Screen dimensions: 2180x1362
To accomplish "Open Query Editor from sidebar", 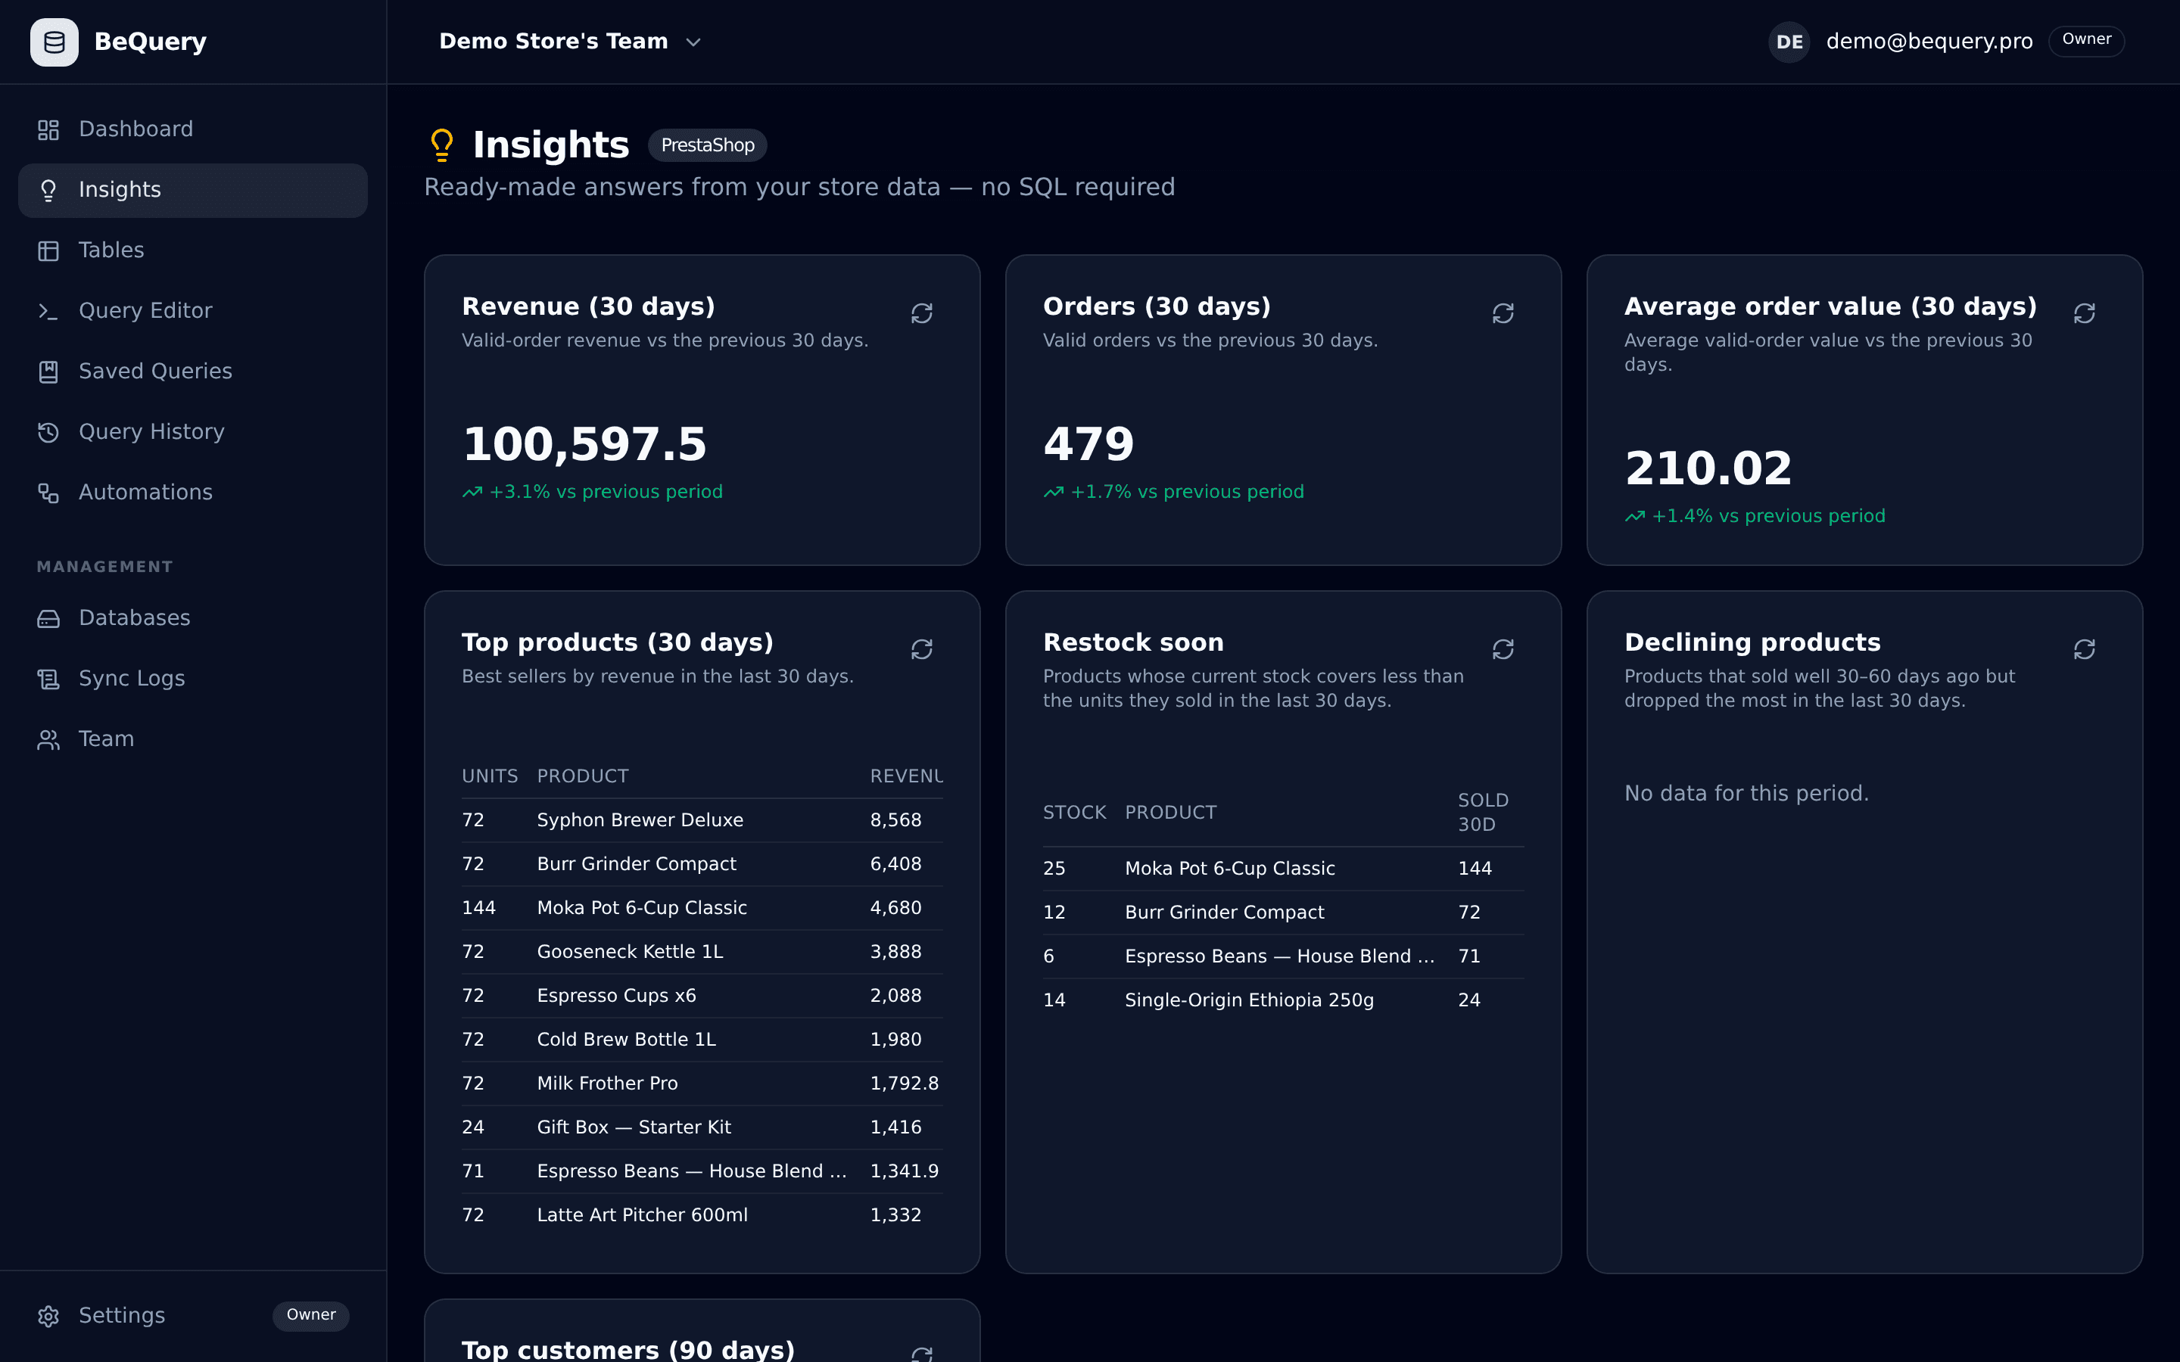I will pyautogui.click(x=193, y=311).
